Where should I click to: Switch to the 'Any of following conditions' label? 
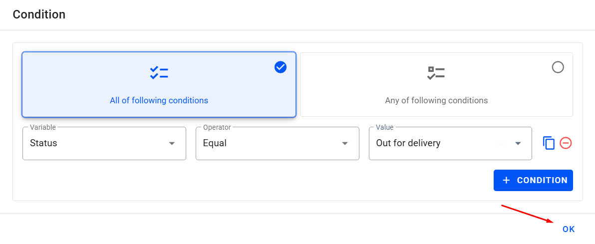(436, 100)
